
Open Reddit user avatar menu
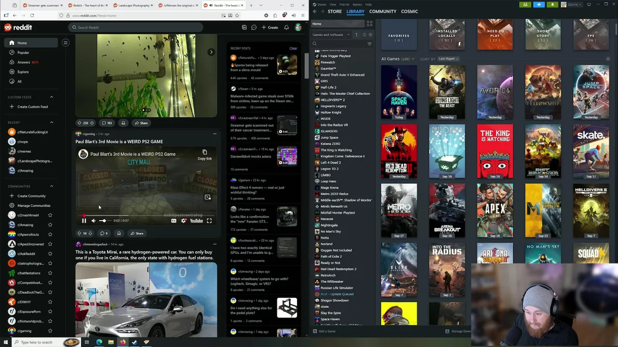click(298, 27)
